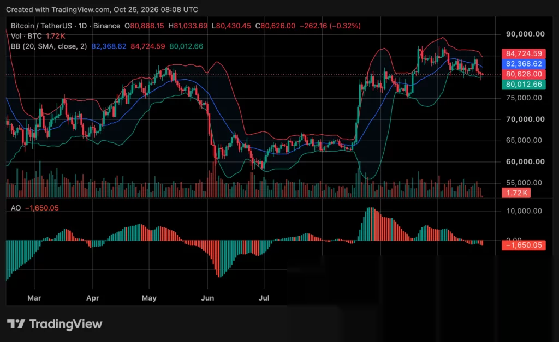Click the 10,000.00 label on the AO axis
Image resolution: width=559 pixels, height=342 pixels.
pyautogui.click(x=524, y=211)
